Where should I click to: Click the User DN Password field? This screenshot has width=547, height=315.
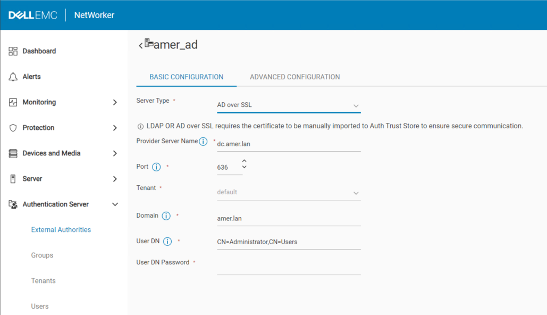pyautogui.click(x=289, y=268)
